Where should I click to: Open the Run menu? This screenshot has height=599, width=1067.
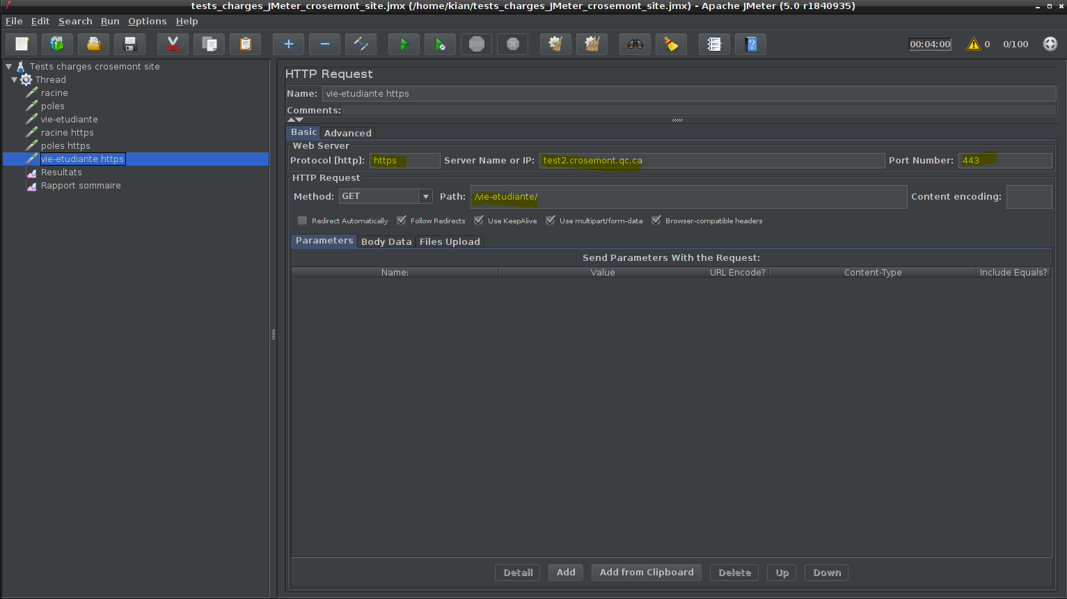(110, 22)
